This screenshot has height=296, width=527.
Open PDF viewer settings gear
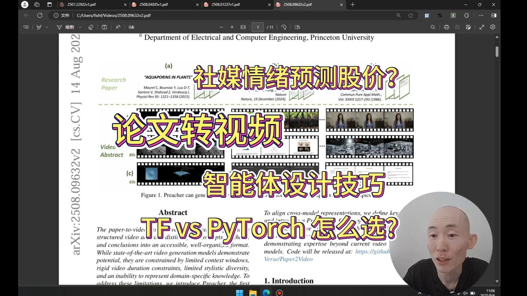pyautogui.click(x=493, y=27)
